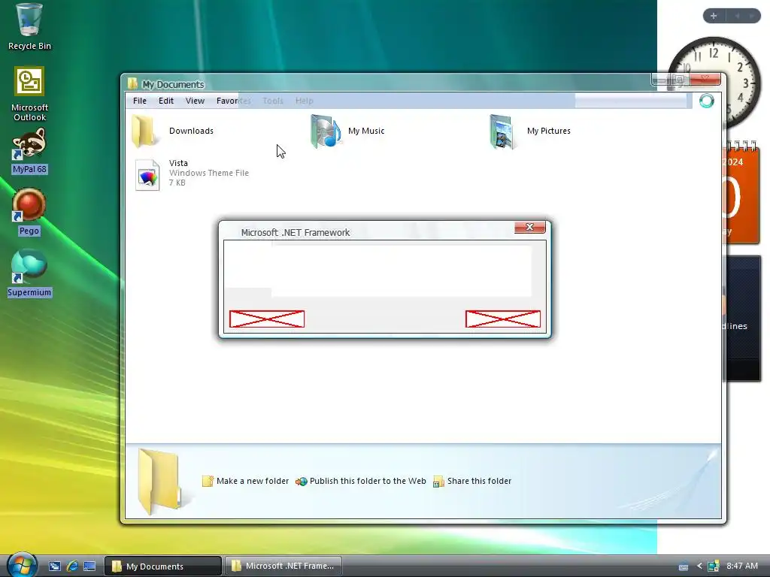The height and width of the screenshot is (577, 770).
Task: Switch to Microsoft .NET Frame... taskbar button
Action: tap(283, 566)
